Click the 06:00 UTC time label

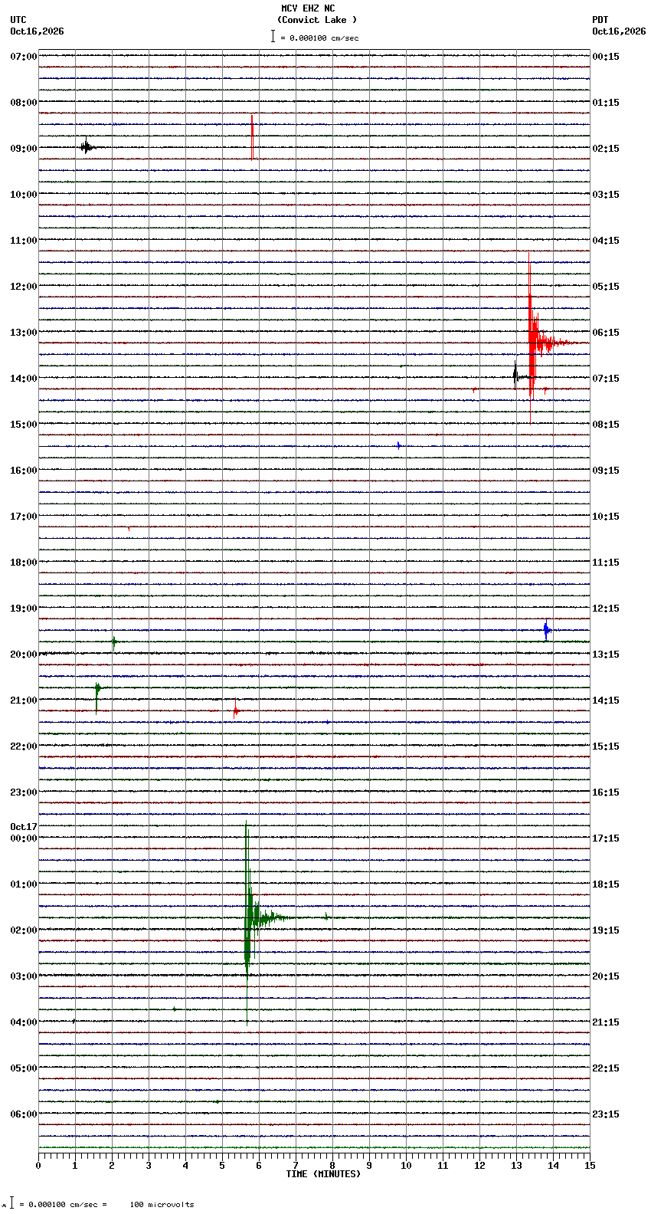tap(24, 1114)
